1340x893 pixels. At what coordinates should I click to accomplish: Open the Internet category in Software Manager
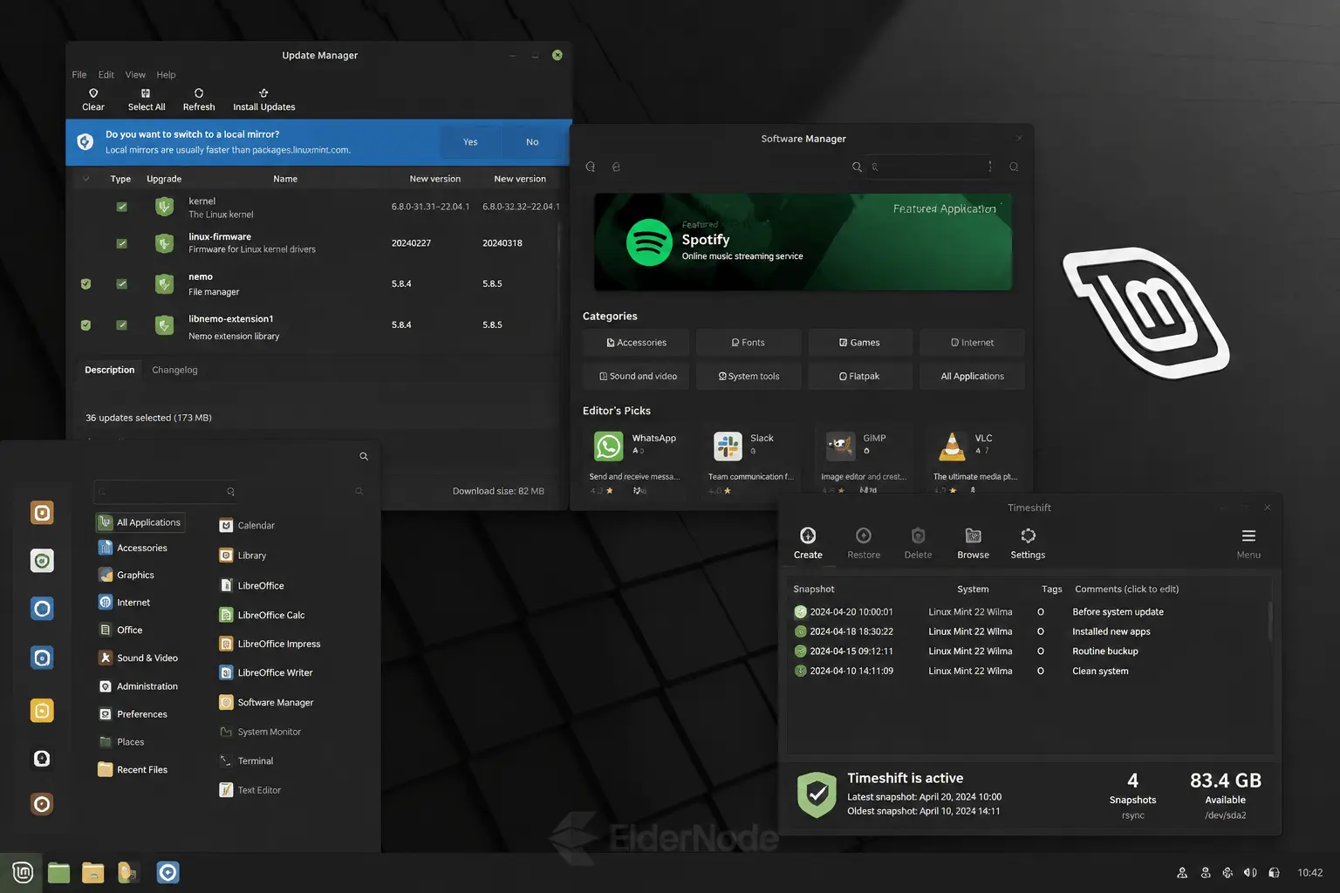point(972,343)
